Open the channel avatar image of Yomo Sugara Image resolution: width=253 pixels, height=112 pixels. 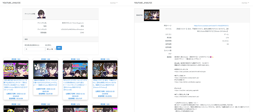(41, 14)
